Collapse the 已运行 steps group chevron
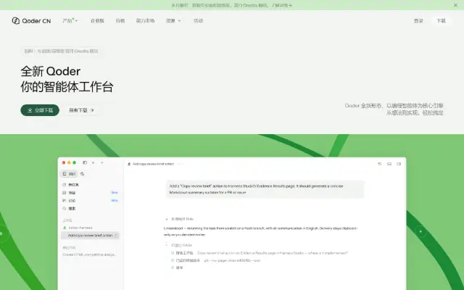Viewport: 464px width, 290px height. (x=167, y=245)
